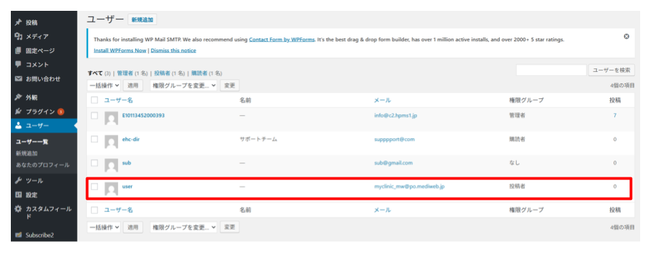Viewport: 651px width, 258px height.
Task: Click the Install WPForms Now link
Action: 120,51
